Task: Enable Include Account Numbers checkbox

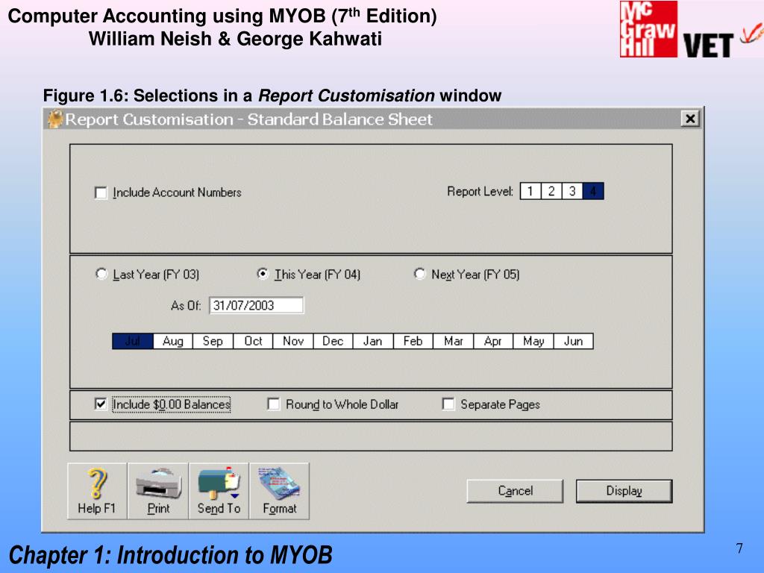Action: pyautogui.click(x=101, y=193)
